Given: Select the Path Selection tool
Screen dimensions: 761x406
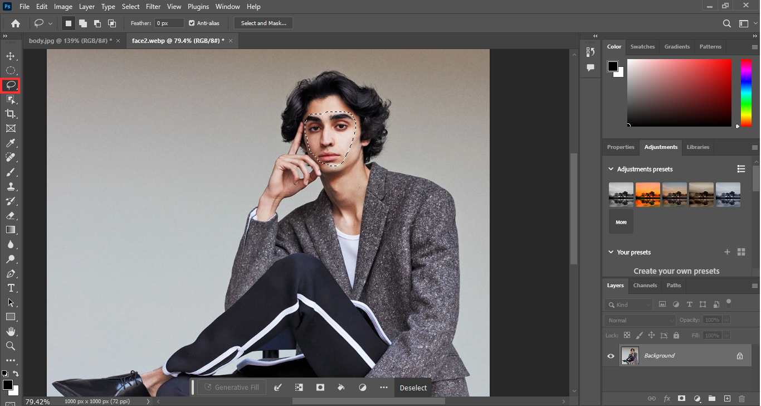Looking at the screenshot, I should tap(11, 302).
